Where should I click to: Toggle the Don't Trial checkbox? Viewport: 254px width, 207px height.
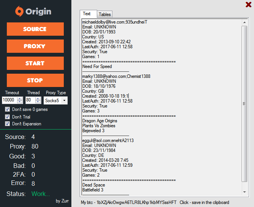coord(7,117)
